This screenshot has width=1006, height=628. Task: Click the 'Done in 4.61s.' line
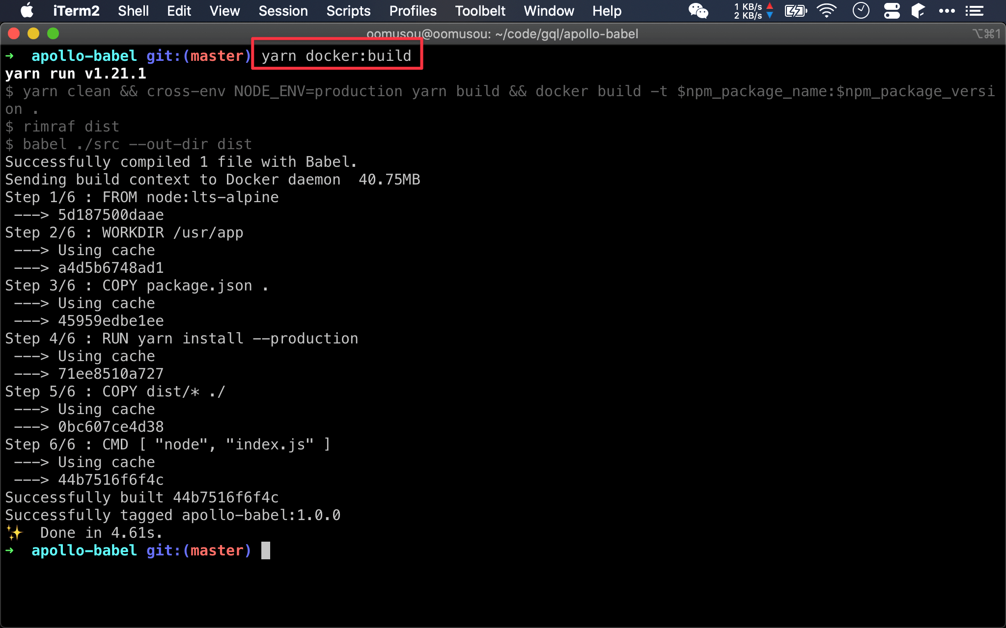coord(84,533)
